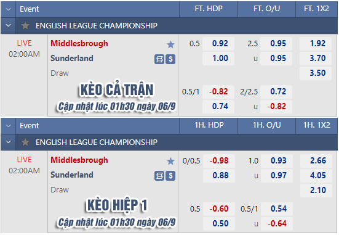
Task: Favorite the full-time Middlesbrough match star
Action: click(x=170, y=44)
